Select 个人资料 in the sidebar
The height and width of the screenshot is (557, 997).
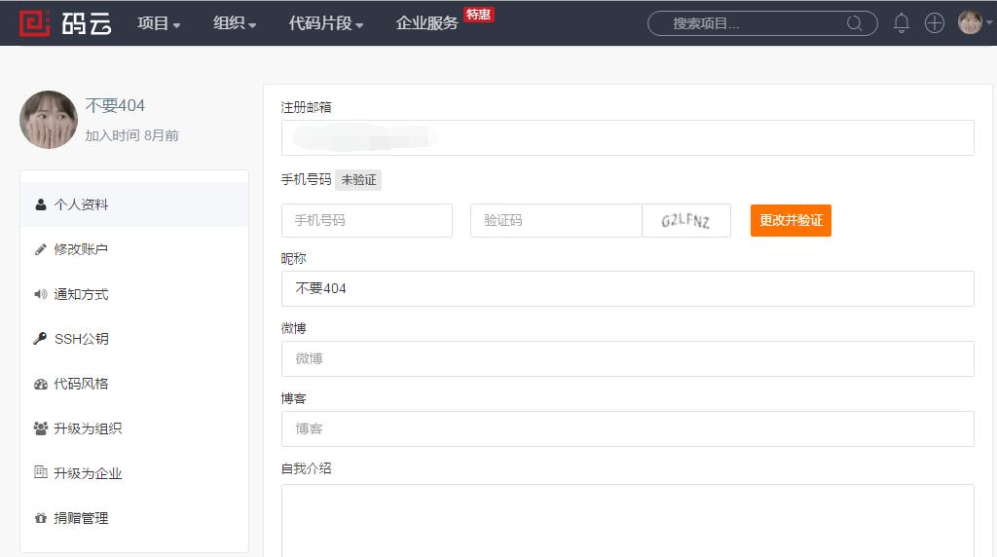click(134, 204)
